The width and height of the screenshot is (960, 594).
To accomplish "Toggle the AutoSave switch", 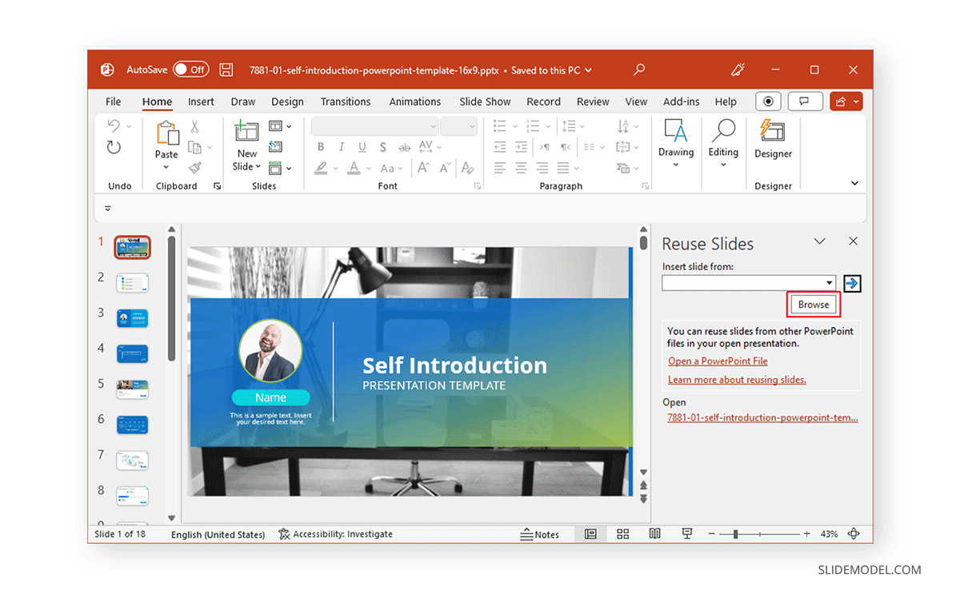I will pos(191,70).
